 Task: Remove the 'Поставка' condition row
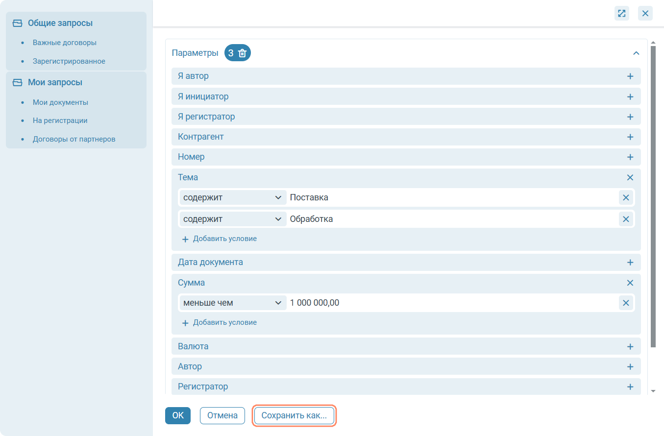(x=625, y=198)
